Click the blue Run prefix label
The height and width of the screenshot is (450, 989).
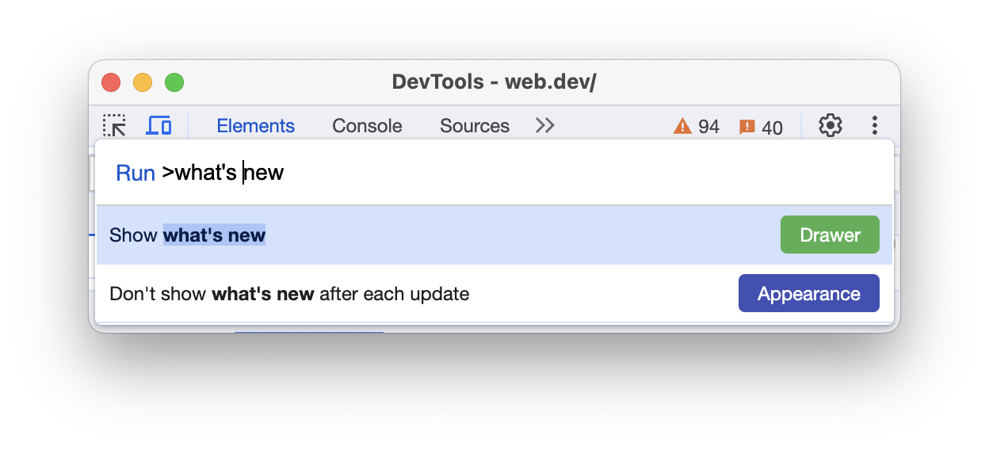(135, 174)
